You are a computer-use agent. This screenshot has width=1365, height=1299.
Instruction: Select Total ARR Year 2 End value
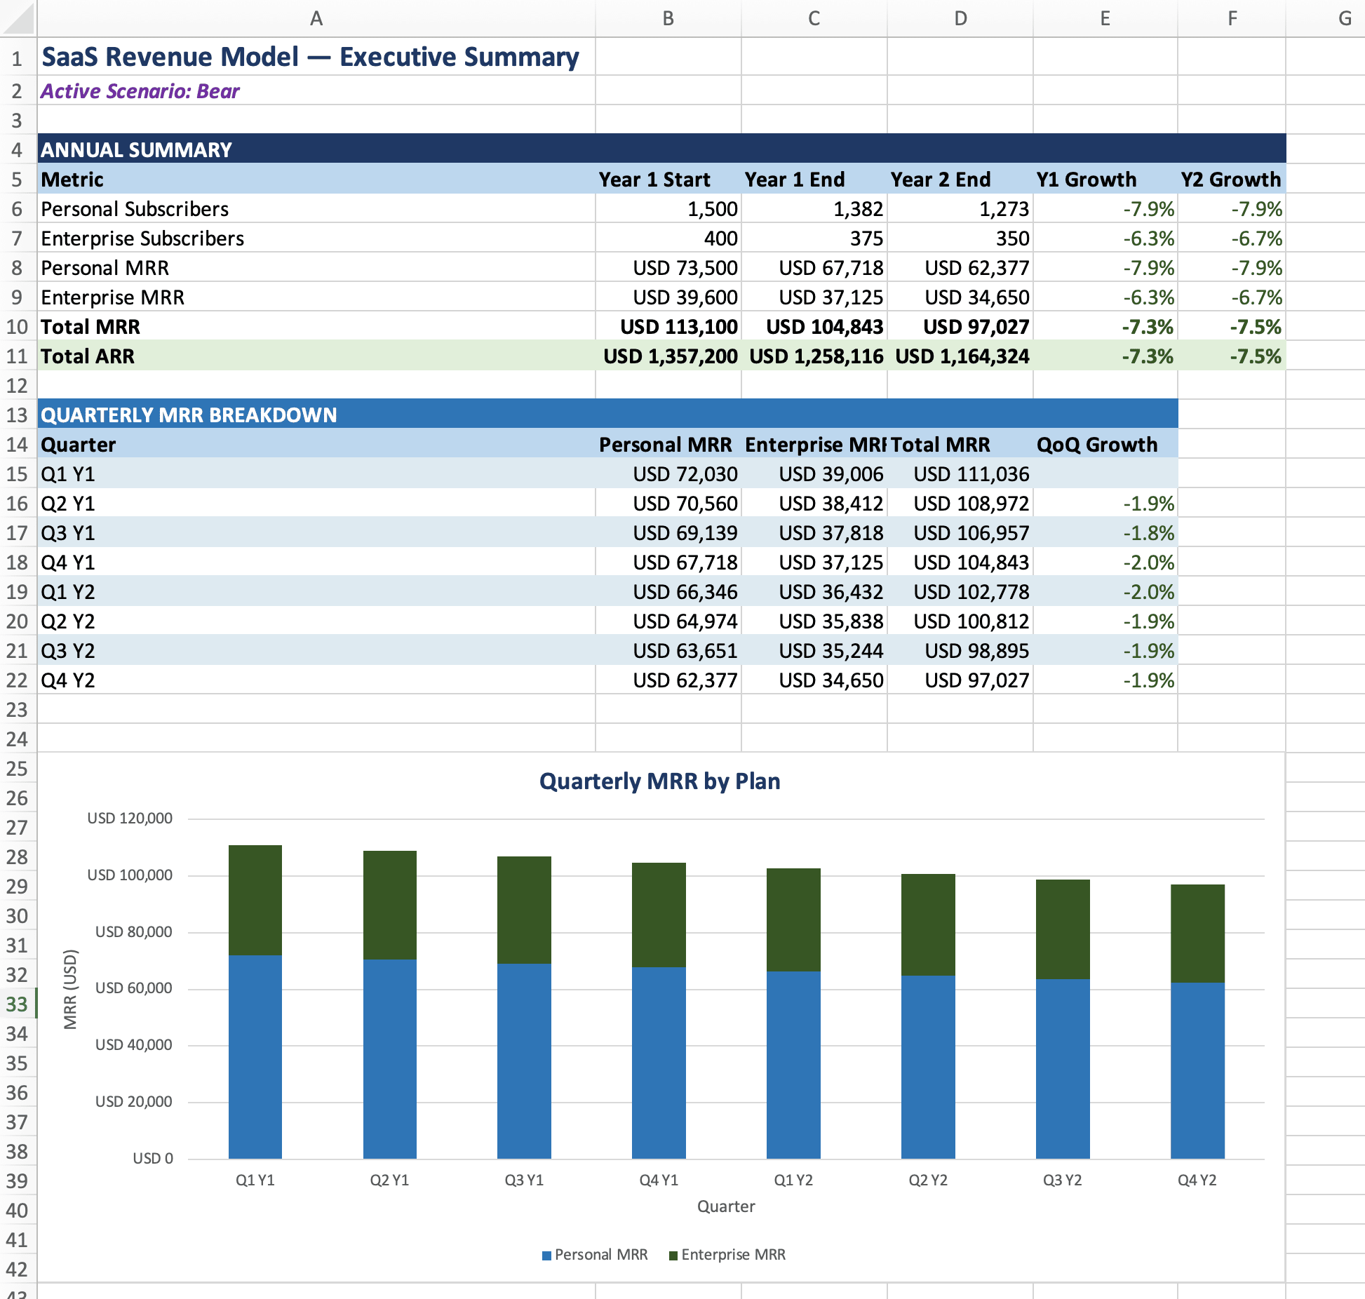click(961, 356)
